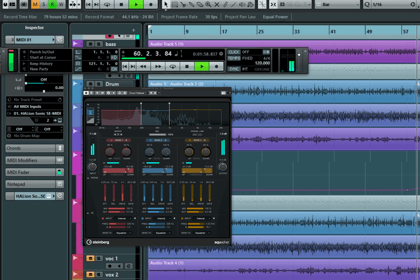Select the Eraser tool
The image size is (420, 280).
[x=199, y=5]
